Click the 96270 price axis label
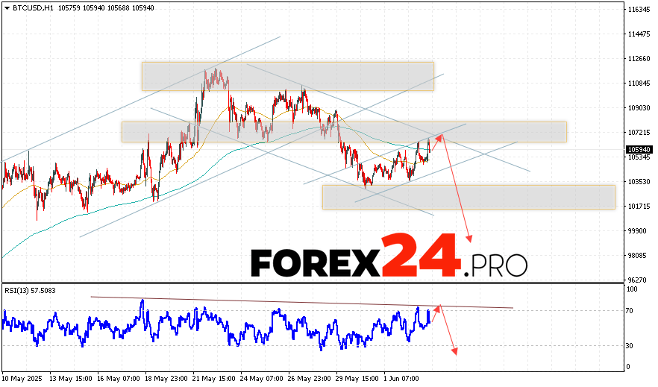 (x=637, y=280)
